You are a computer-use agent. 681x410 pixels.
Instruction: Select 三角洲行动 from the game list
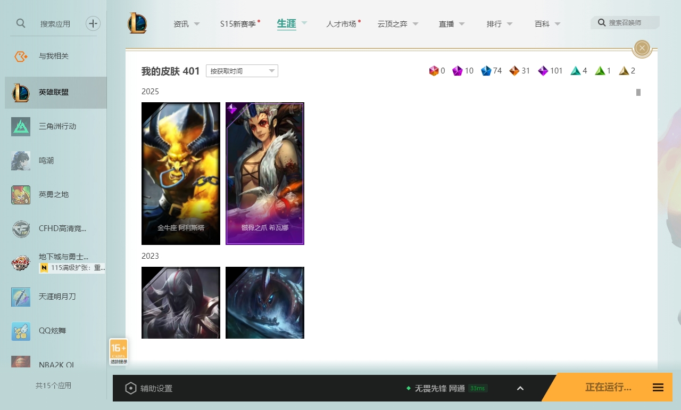click(53, 126)
